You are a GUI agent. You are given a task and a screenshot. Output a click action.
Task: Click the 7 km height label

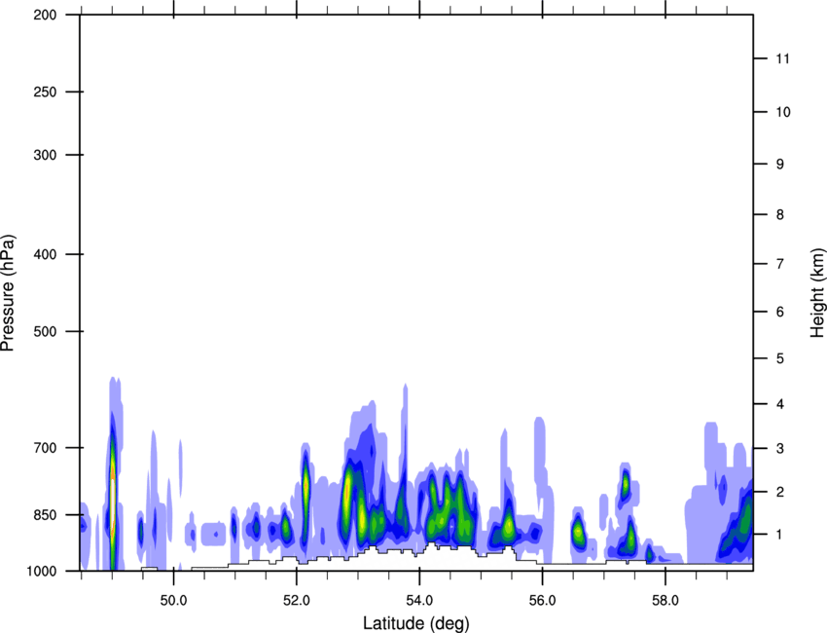point(780,264)
